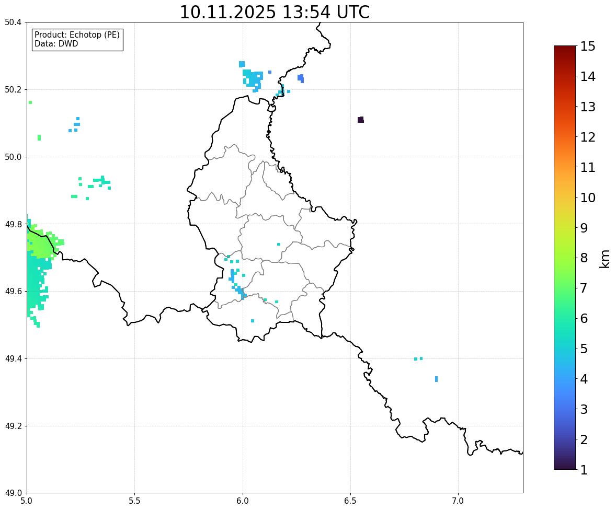Click the plot title '10.11.2025 13:54 UTC'
The height and width of the screenshot is (510, 616).
point(275,12)
